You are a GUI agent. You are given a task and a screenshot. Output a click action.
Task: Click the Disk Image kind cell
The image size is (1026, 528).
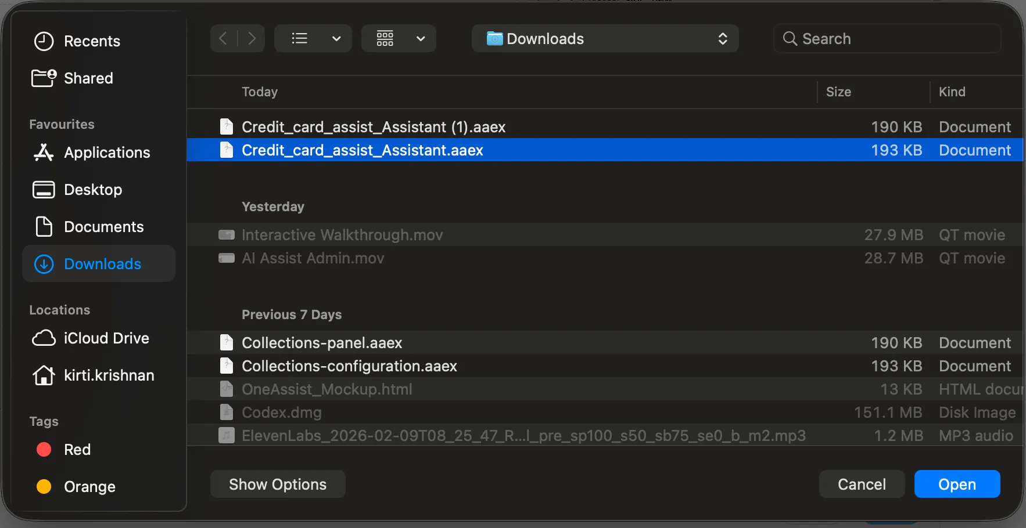pyautogui.click(x=977, y=412)
